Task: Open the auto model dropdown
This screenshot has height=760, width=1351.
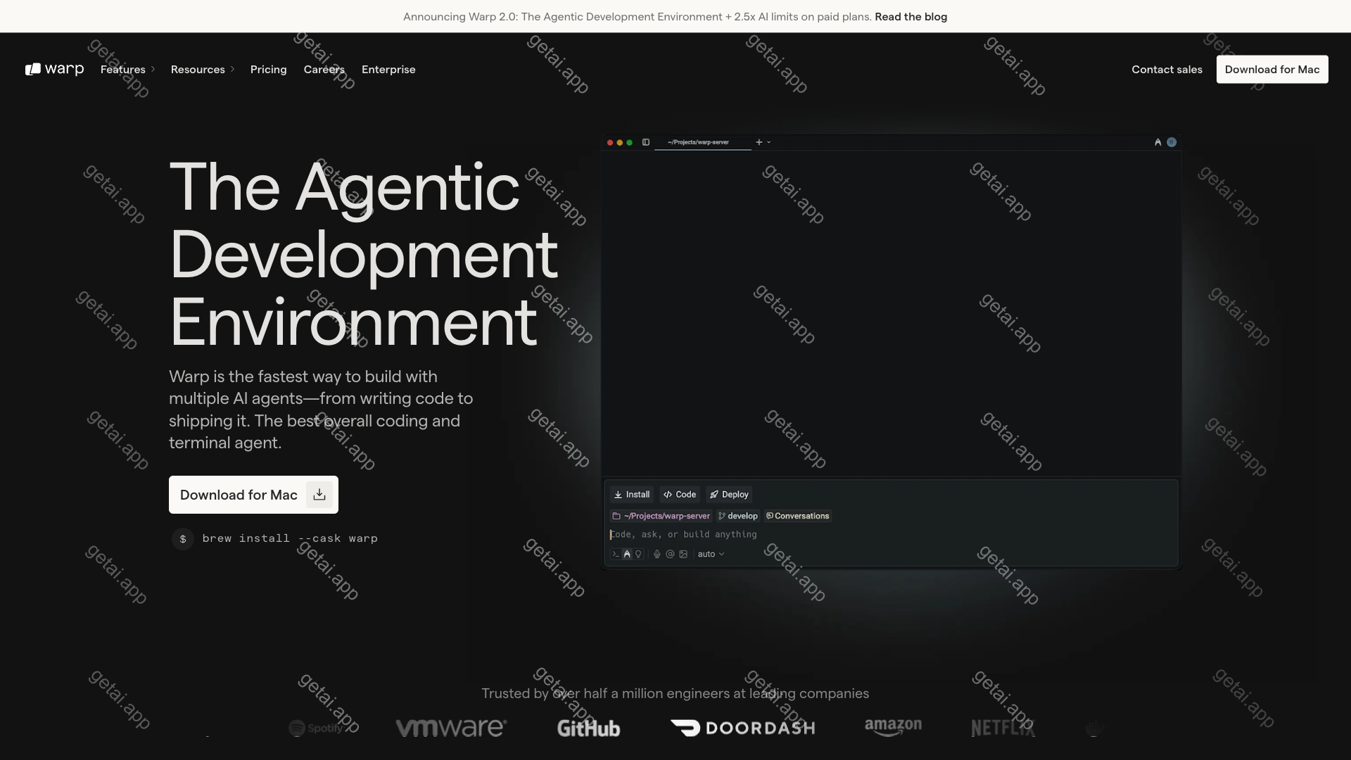Action: tap(711, 555)
